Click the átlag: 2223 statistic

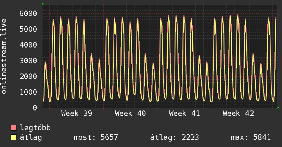[x=175, y=137]
